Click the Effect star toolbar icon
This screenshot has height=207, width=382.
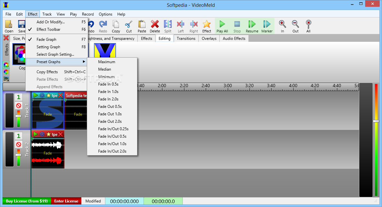[207, 26]
